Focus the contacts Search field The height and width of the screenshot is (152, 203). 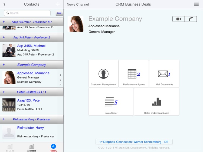[27, 13]
